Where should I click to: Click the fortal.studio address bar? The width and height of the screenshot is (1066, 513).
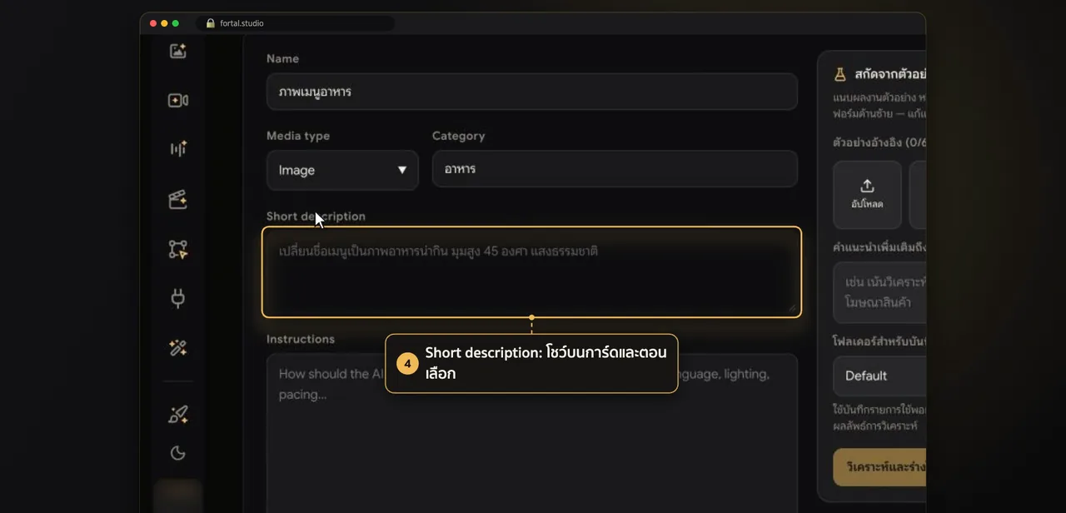(296, 23)
